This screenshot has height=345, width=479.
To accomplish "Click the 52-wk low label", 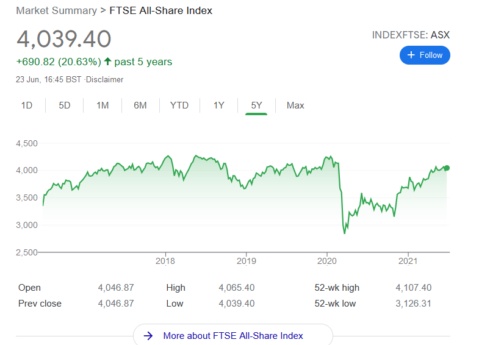I will tap(335, 304).
